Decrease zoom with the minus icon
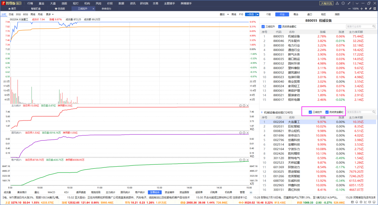This screenshot has height=205, width=378. [x=350, y=9]
